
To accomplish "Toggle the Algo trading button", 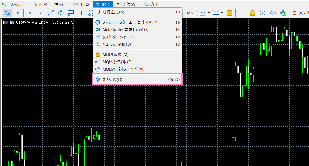I will point(301,13).
